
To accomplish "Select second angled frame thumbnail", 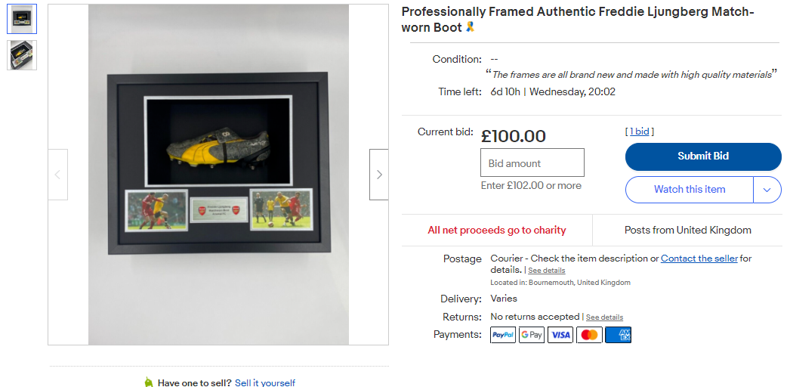I will click(22, 55).
